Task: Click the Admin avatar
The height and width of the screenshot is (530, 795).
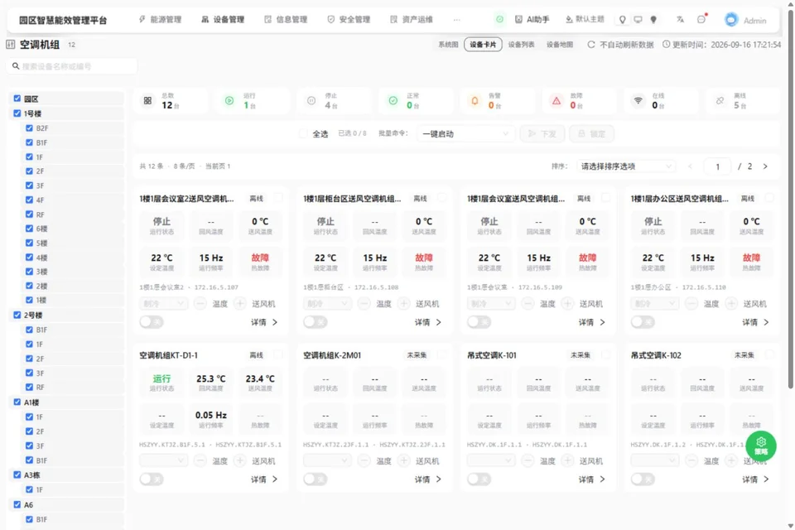Action: [731, 20]
